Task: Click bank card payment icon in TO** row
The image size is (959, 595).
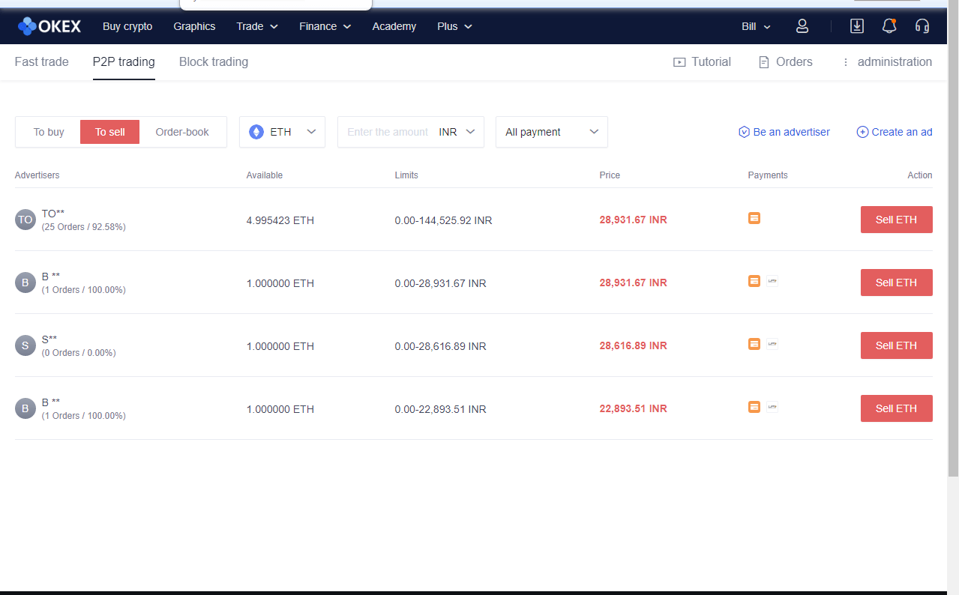Action: [x=754, y=218]
